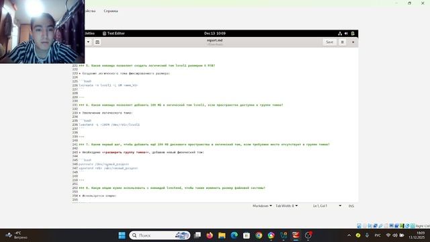The height and width of the screenshot is (242, 430).
Task: Open the Windows Start menu
Action: tap(122, 235)
